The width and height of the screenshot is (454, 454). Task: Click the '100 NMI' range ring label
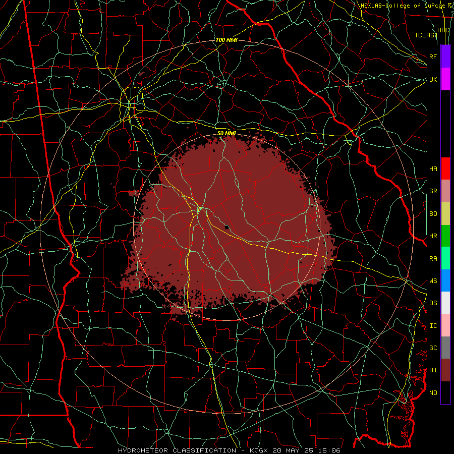click(226, 40)
